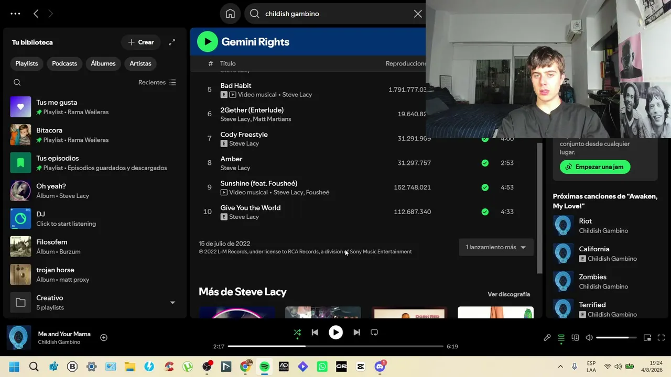The width and height of the screenshot is (671, 377).
Task: Open the 'trojan horse' album
Action: [94, 274]
